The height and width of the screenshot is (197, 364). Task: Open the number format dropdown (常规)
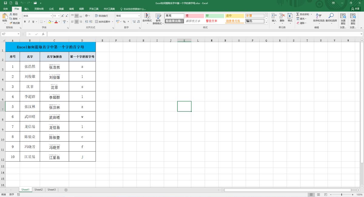click(x=139, y=16)
